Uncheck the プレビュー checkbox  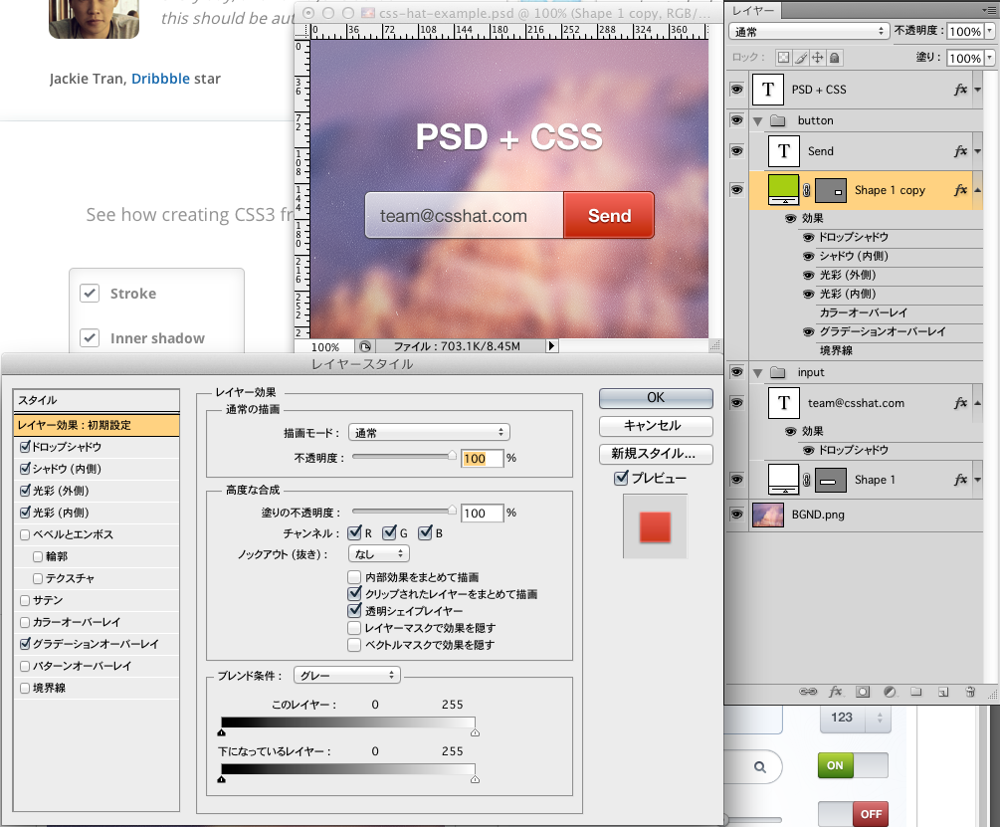point(621,478)
